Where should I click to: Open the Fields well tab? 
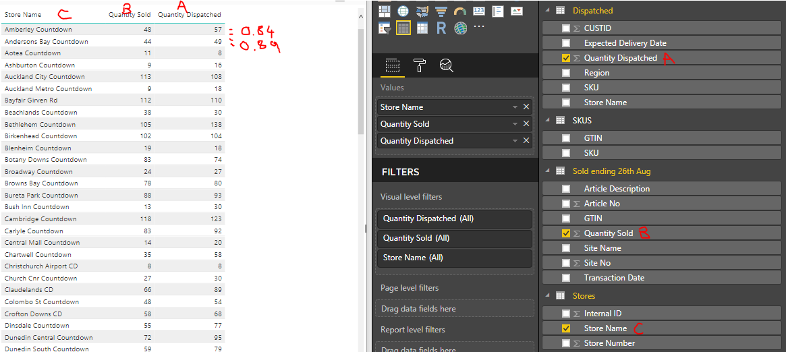click(392, 65)
